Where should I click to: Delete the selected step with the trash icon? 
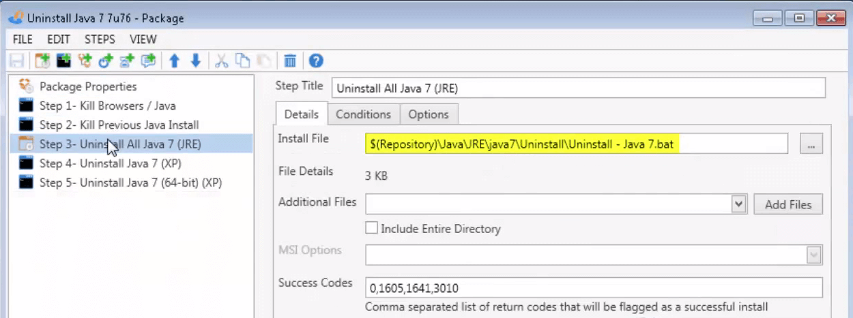tap(290, 61)
